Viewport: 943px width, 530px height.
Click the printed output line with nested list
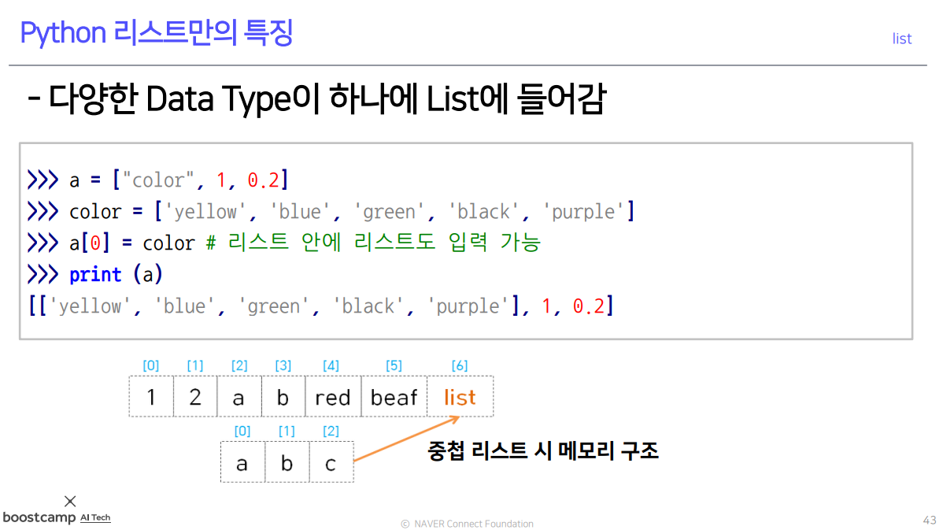pyautogui.click(x=320, y=306)
